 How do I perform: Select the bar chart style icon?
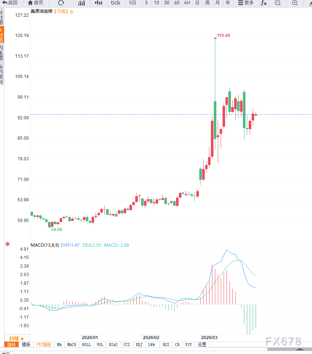point(81,3)
